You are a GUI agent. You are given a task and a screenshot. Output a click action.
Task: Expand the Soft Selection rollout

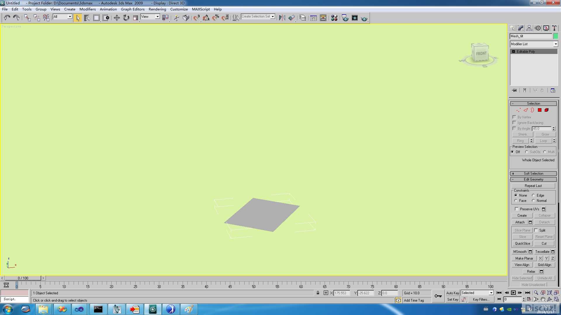coord(533,173)
